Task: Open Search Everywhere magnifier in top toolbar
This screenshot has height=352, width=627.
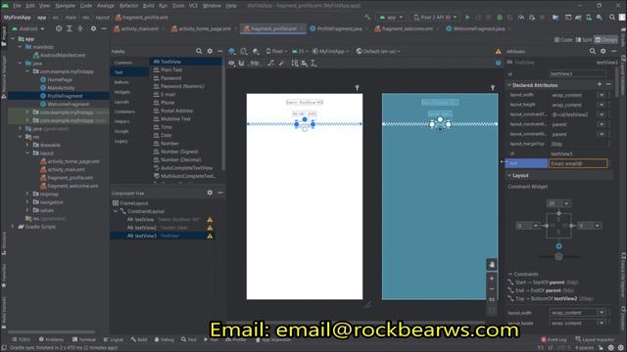Action: pos(612,18)
